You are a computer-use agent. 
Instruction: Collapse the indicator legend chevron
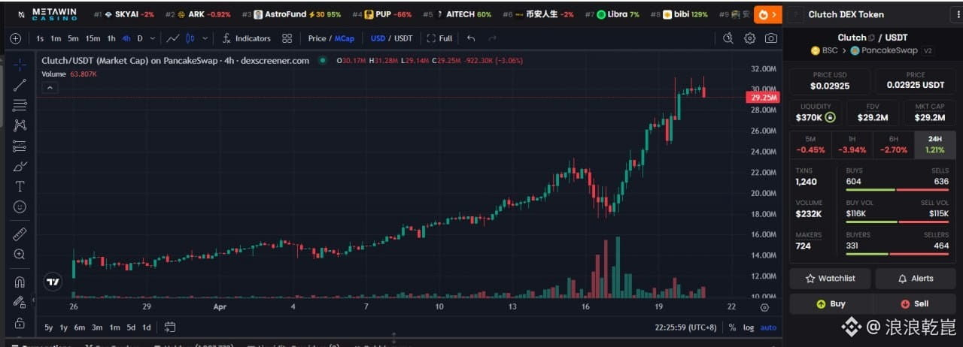(x=49, y=87)
